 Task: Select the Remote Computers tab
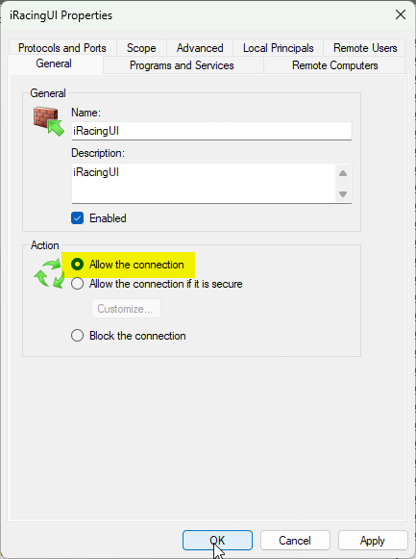[335, 65]
